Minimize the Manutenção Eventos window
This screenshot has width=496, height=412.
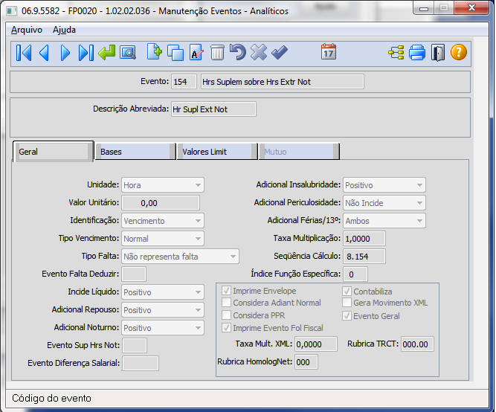coord(424,8)
